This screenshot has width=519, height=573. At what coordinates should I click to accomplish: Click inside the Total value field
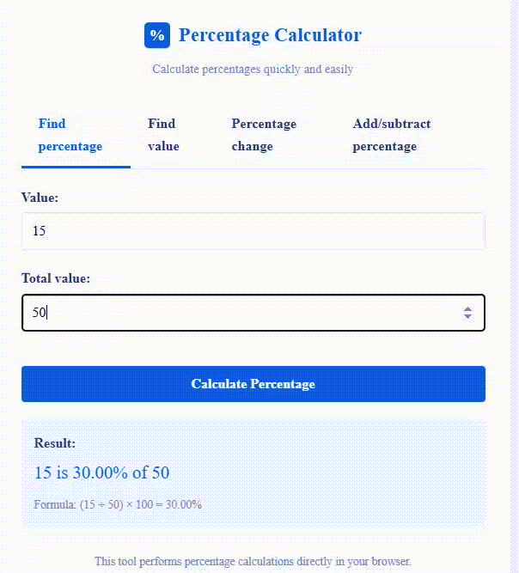253,313
